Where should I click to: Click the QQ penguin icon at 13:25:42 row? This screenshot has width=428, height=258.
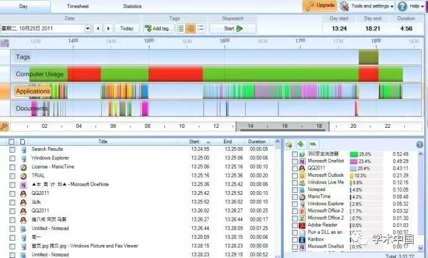24,193
